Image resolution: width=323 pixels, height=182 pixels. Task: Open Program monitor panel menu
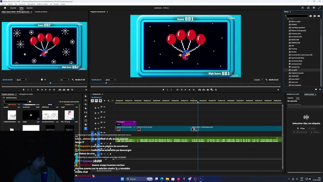click(107, 12)
